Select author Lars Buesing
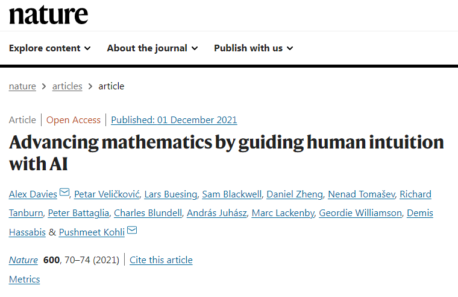458x297 pixels. click(171, 194)
